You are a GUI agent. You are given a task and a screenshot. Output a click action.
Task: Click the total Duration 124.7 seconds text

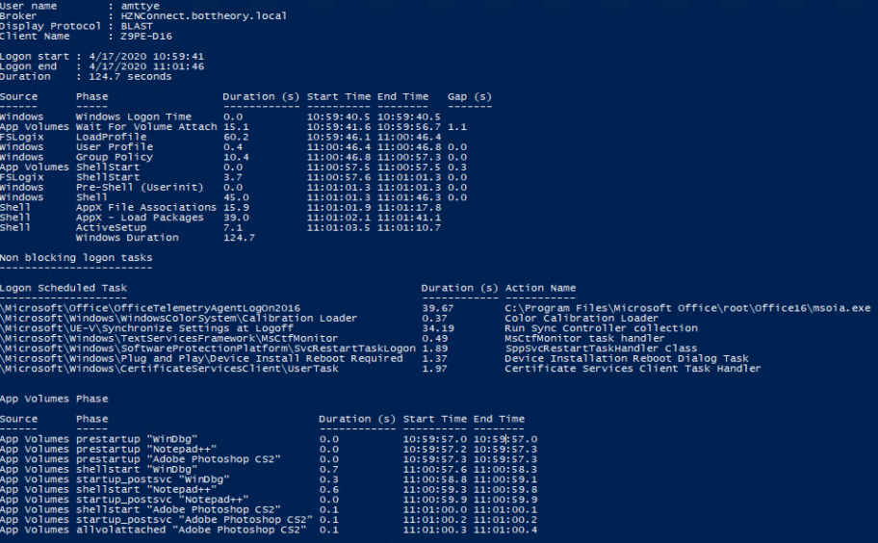coord(130,77)
